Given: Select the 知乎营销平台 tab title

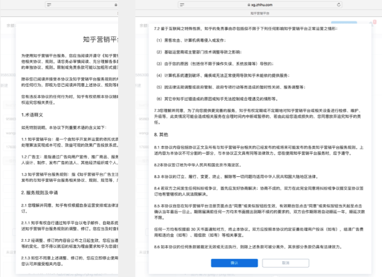Looking at the screenshot, I should pyautogui.click(x=260, y=13).
